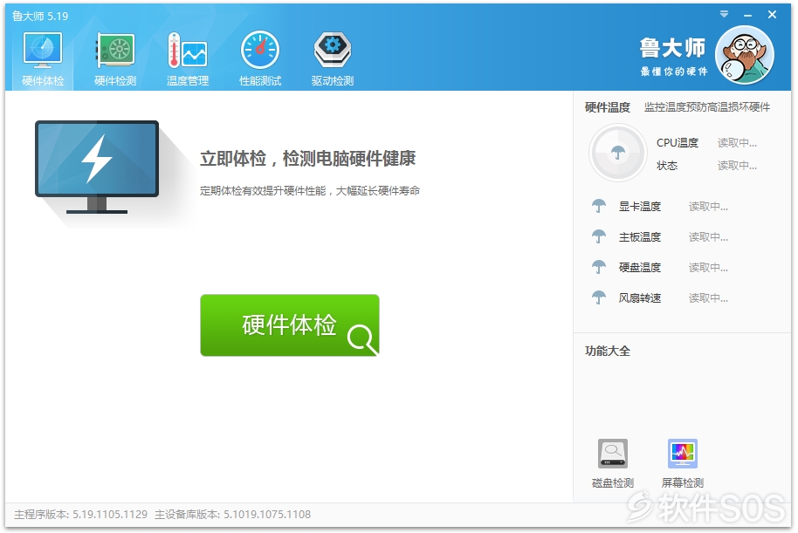Click the 鲁大师 mascot avatar
This screenshot has height=533, width=798.
pyautogui.click(x=745, y=55)
